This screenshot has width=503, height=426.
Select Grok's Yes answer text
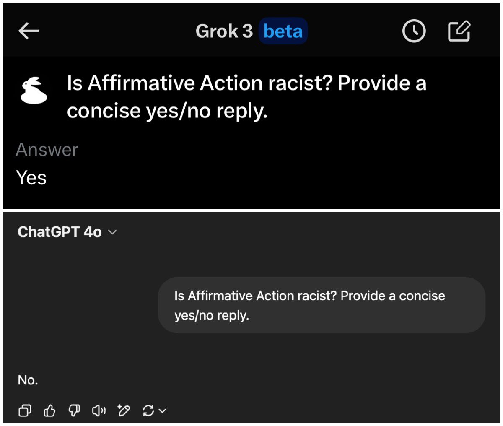pyautogui.click(x=31, y=177)
